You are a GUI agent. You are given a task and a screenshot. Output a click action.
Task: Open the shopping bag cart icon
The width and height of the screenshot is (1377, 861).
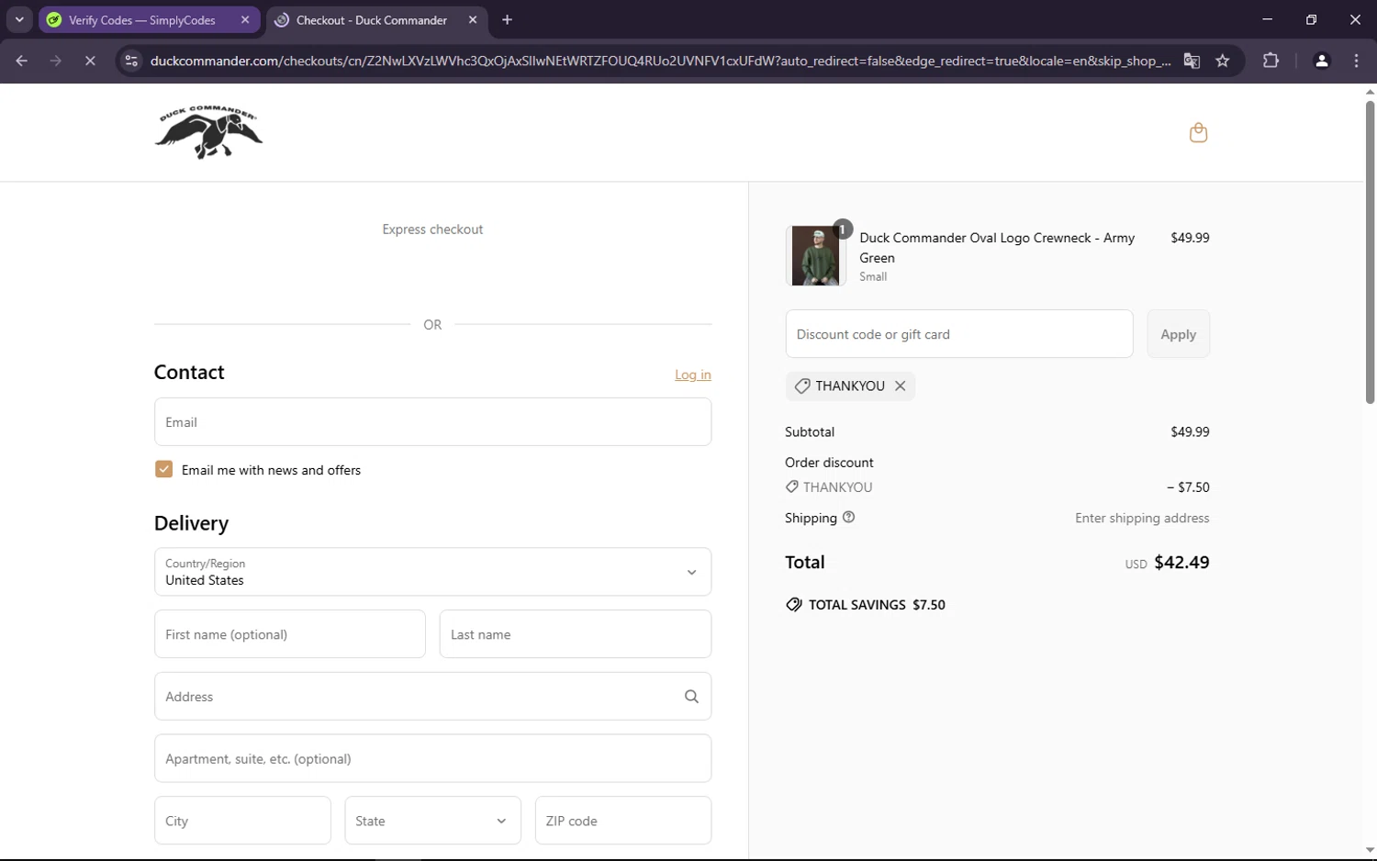coord(1198,133)
